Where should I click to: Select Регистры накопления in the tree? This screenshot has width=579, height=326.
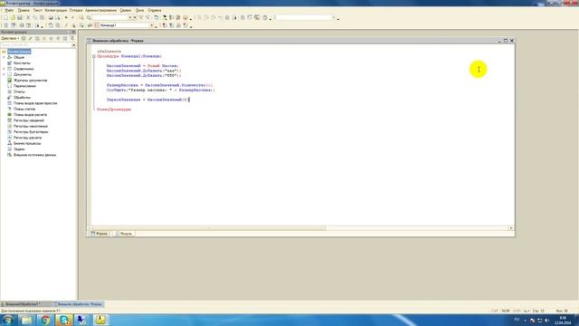[31, 126]
